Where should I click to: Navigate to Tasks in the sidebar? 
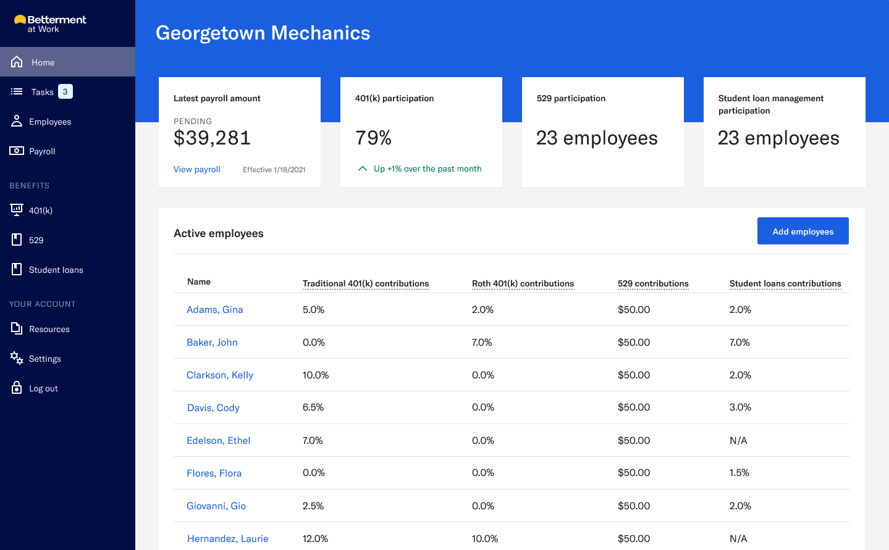(41, 91)
